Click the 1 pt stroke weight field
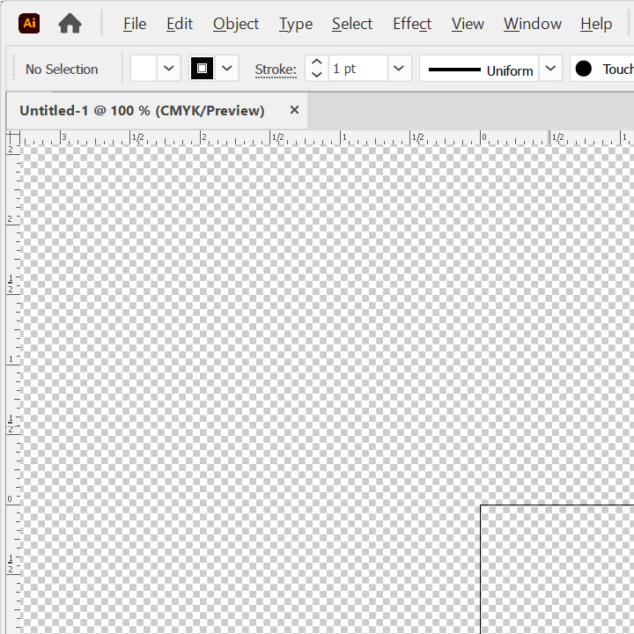634x634 pixels. [358, 69]
